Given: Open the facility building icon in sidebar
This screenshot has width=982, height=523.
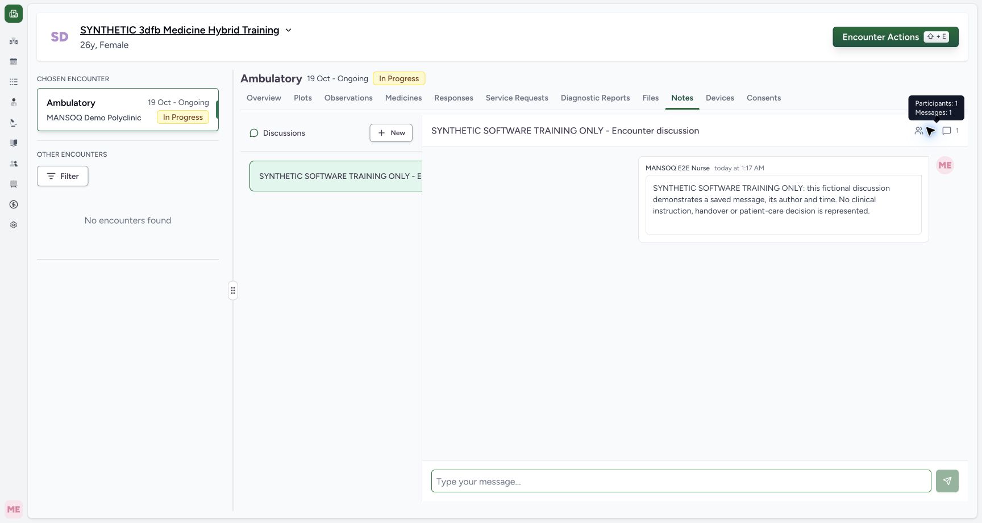Looking at the screenshot, I should click(x=14, y=41).
